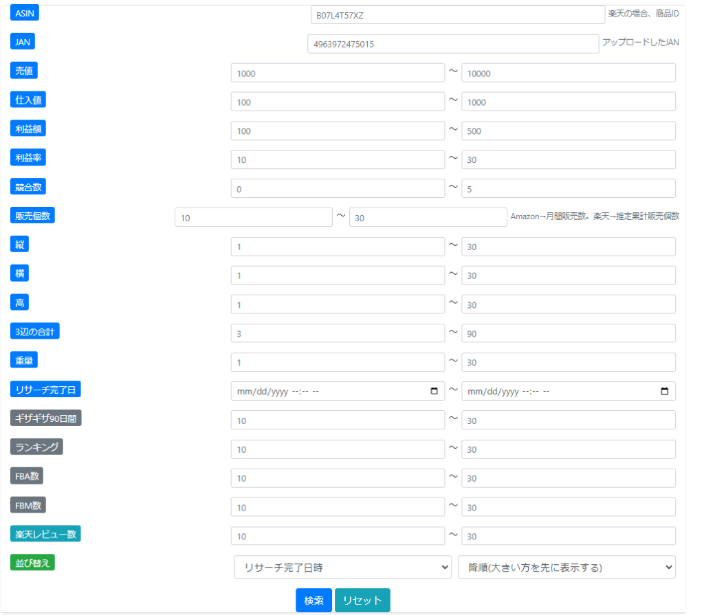The image size is (704, 615).
Task: Focus the minimum 競合数 field
Action: (338, 188)
